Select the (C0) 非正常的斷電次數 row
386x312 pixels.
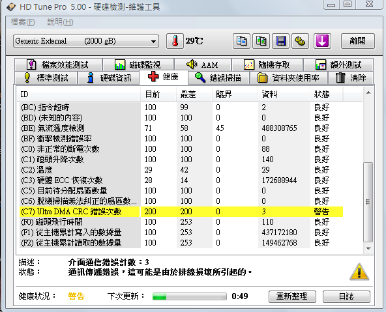coord(181,149)
